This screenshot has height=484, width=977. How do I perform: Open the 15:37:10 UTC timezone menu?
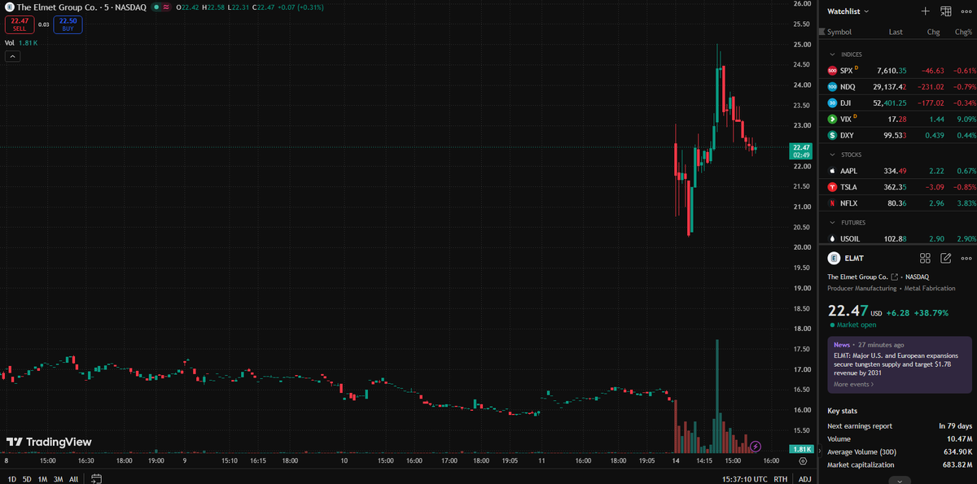pos(744,479)
